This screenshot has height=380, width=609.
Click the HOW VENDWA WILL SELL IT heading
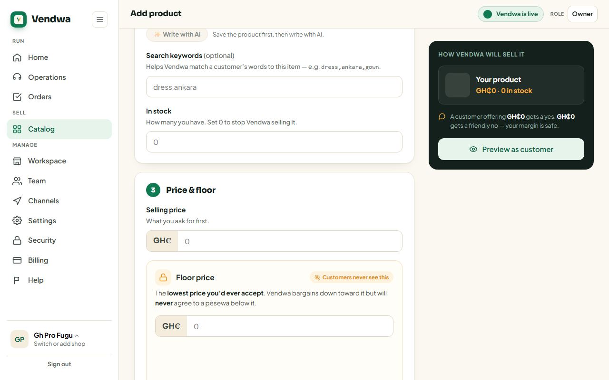point(481,55)
